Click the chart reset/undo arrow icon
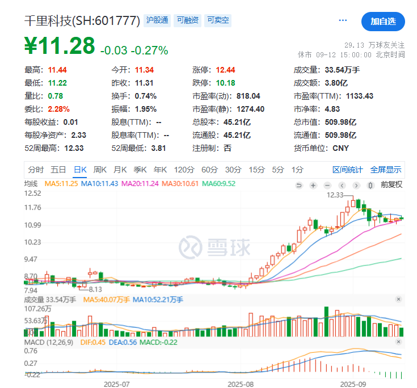Screen dimensions: 417x388 click(299, 185)
